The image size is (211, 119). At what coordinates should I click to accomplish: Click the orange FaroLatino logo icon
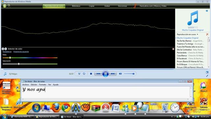[135, 6]
